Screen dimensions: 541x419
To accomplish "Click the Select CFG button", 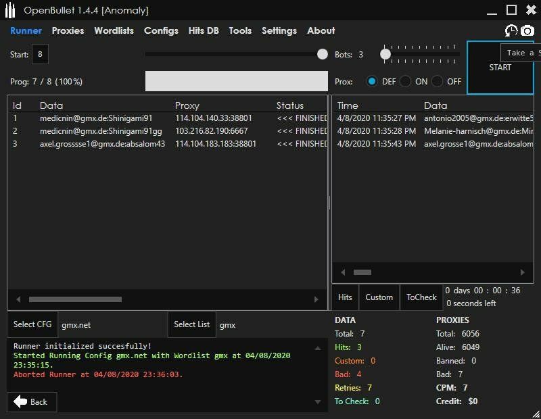I will pyautogui.click(x=32, y=324).
